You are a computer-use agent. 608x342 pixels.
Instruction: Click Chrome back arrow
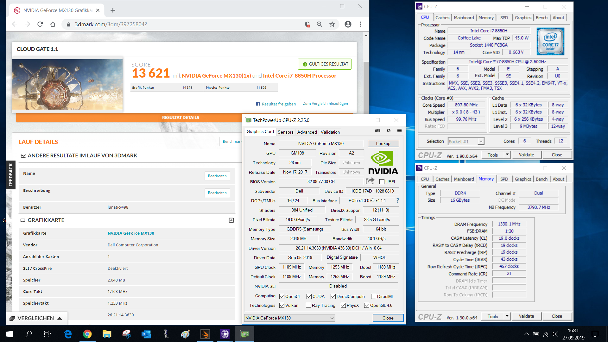[x=15, y=24]
